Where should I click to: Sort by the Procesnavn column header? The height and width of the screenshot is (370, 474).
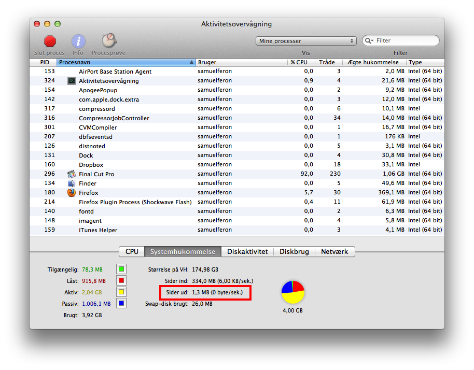tap(126, 62)
